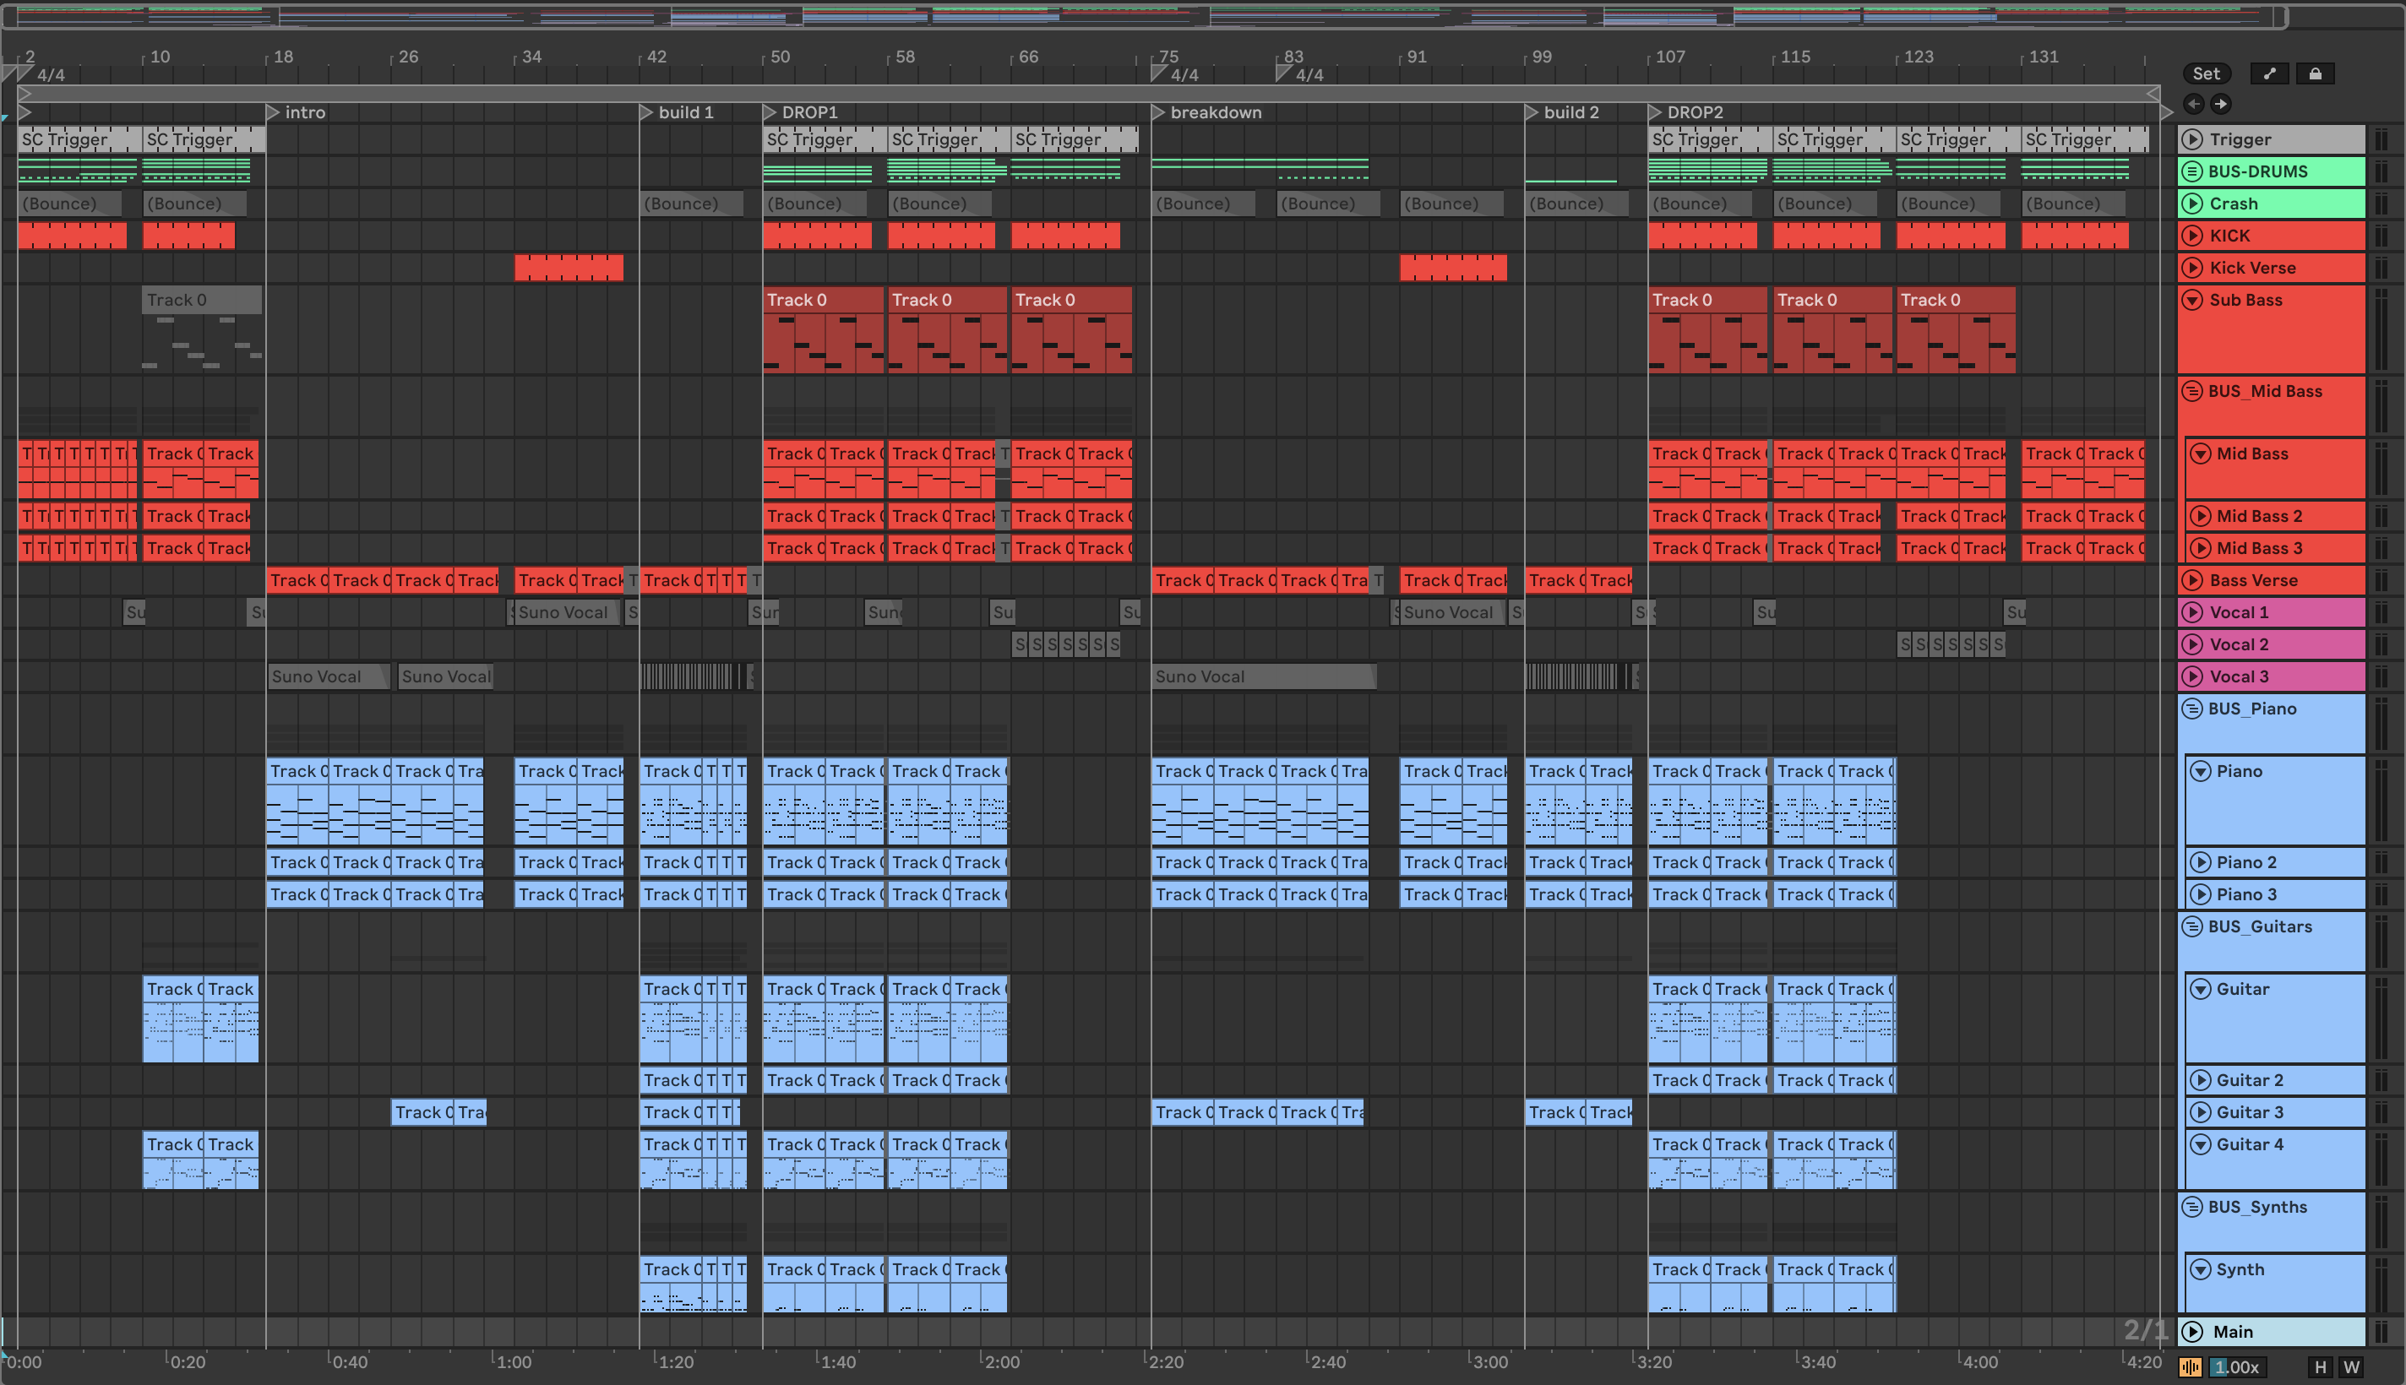This screenshot has height=1385, width=2406.
Task: Jump to the next locator arrow
Action: coord(2220,104)
